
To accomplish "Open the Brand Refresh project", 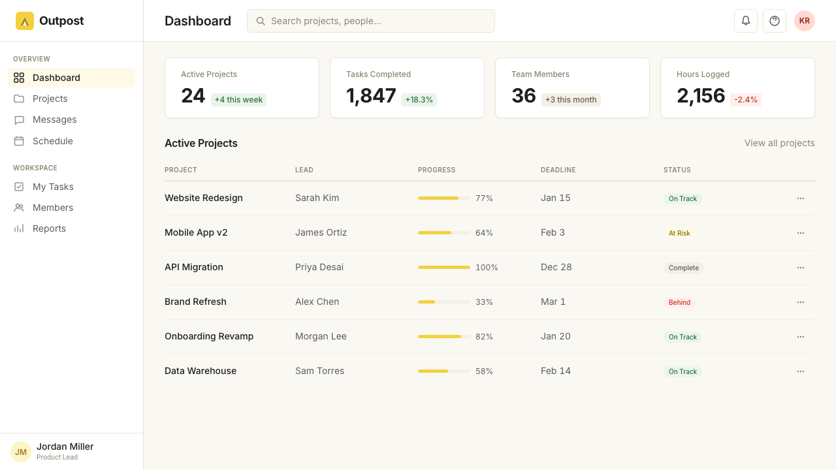I will [x=195, y=302].
